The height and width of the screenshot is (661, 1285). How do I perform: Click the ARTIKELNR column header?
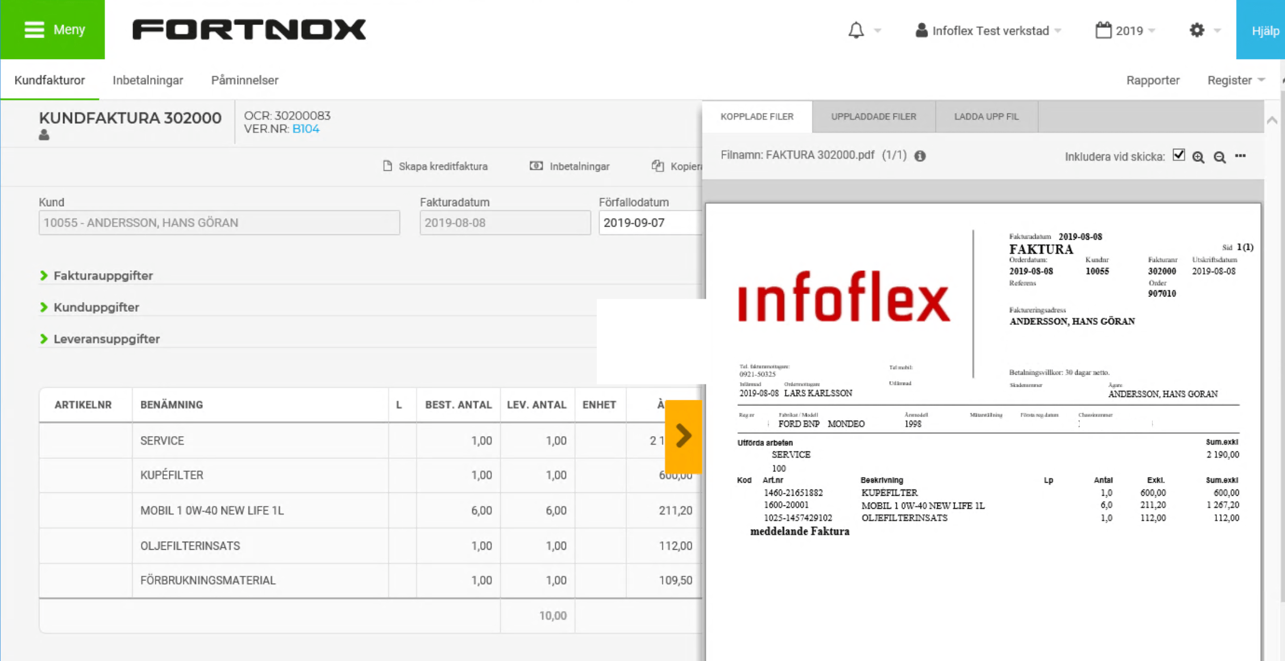(83, 405)
